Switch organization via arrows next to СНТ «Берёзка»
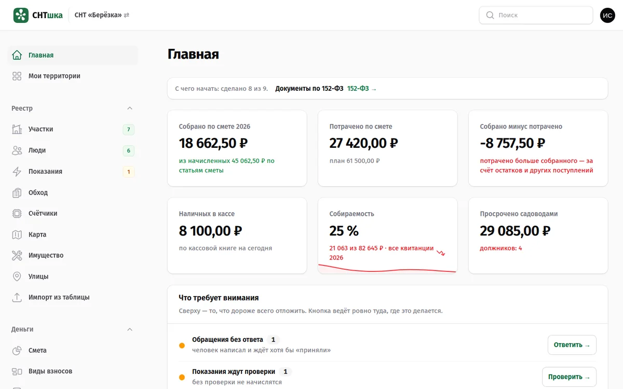This screenshot has width=623, height=389. point(127,15)
